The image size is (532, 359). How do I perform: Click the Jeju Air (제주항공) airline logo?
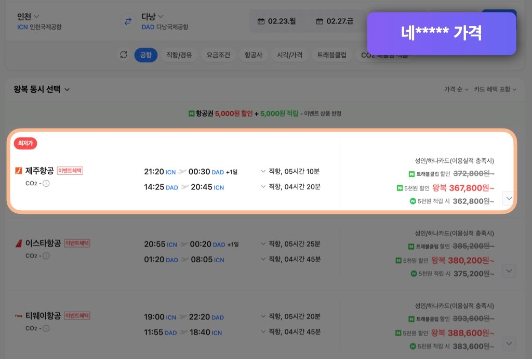point(20,171)
